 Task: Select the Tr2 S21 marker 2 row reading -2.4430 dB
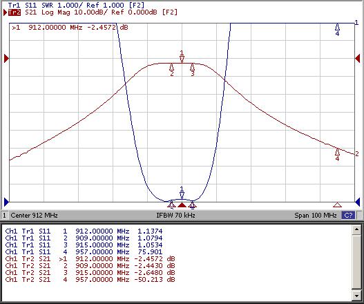[90, 266]
